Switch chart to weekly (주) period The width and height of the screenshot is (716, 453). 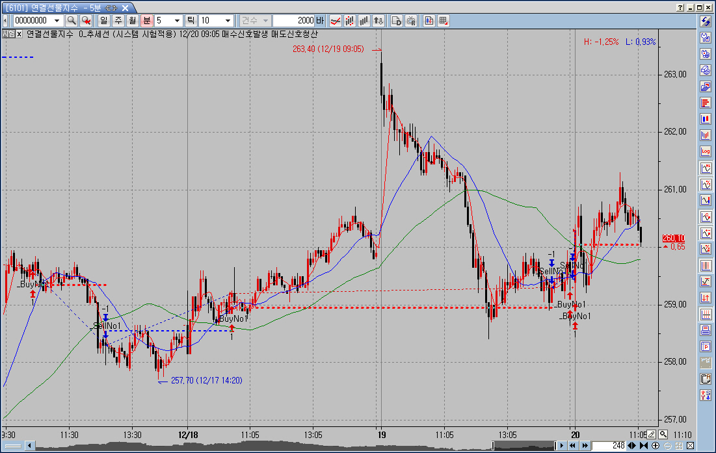(x=118, y=21)
